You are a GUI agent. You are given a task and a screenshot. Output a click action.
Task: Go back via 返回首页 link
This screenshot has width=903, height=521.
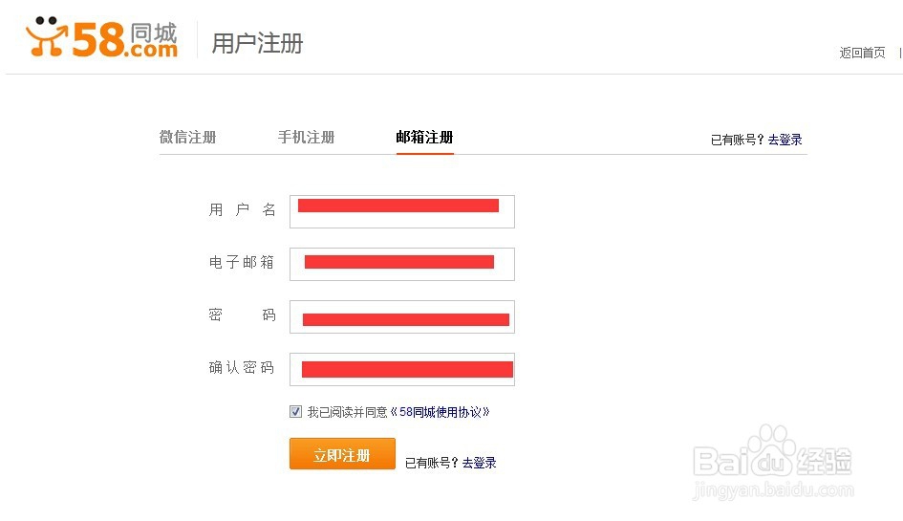pos(862,53)
